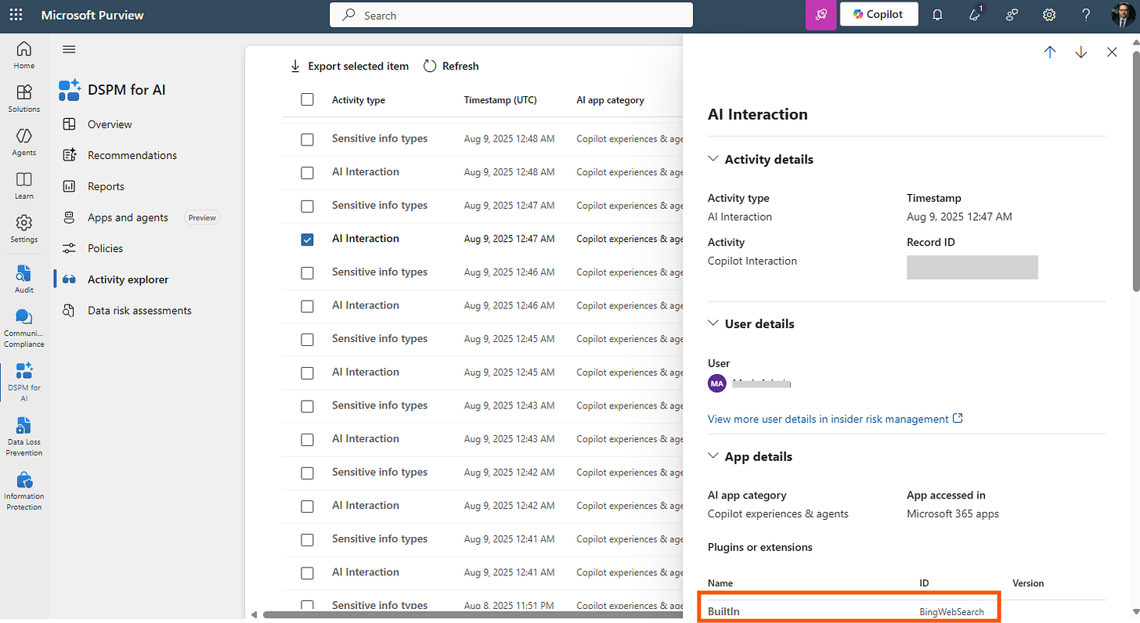Collapse navigation with the hamburger icon
1140x623 pixels.
[69, 49]
